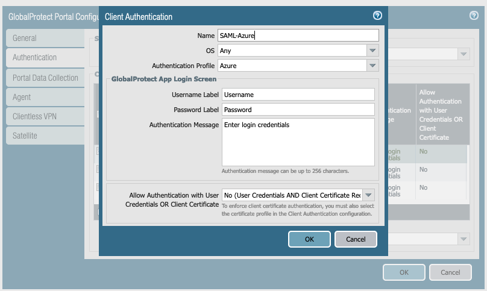Select the Any value in OS combo box
The image size is (487, 291).
pyautogui.click(x=292, y=51)
